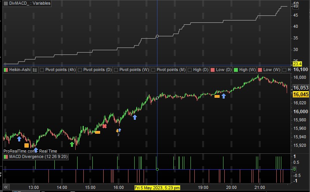Click the 16,080 price scale value
The height and width of the screenshot is (192, 310).
[300, 77]
